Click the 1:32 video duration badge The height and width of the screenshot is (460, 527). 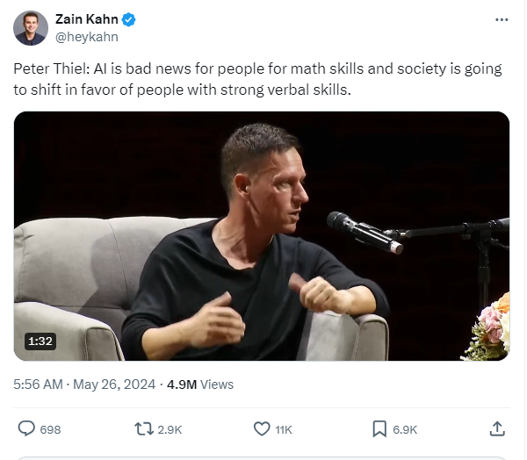click(x=40, y=341)
